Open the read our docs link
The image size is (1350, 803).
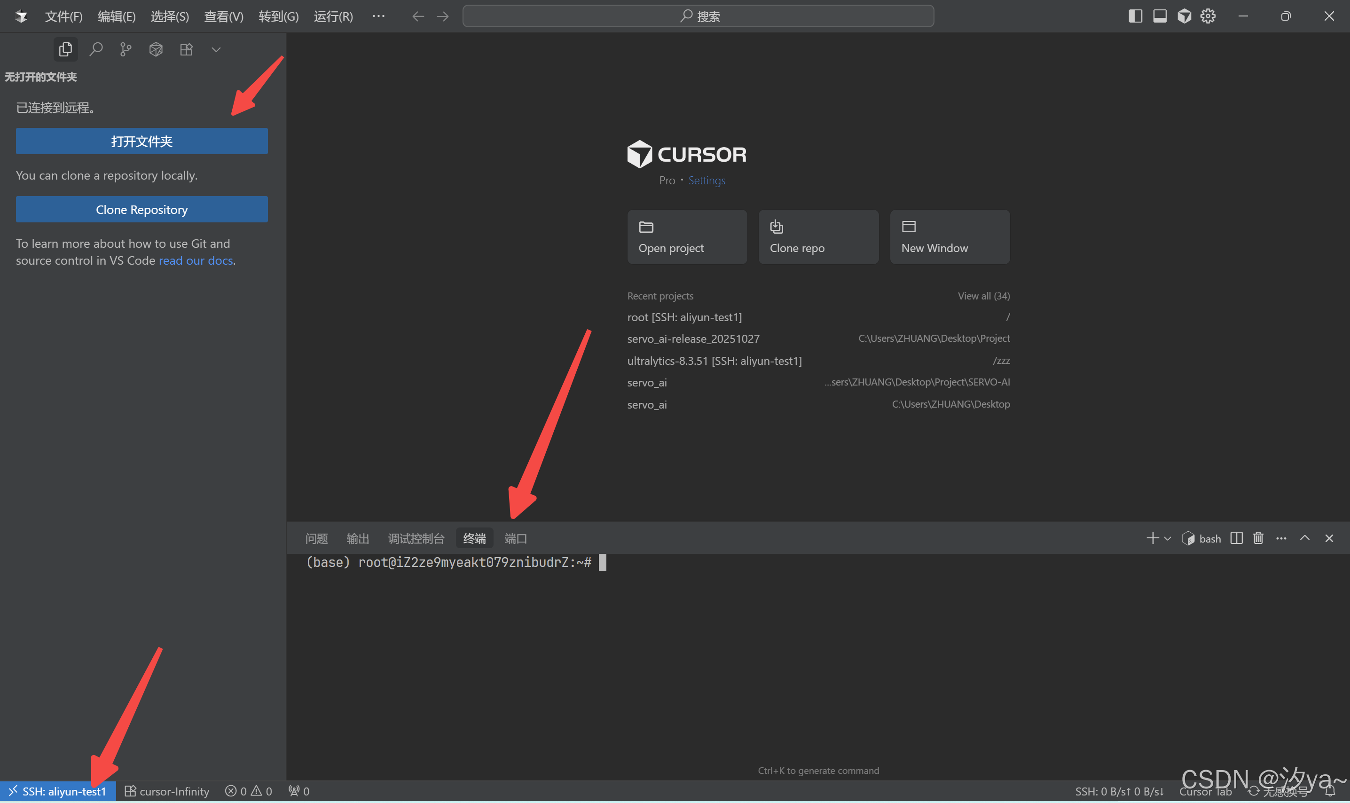pos(195,260)
